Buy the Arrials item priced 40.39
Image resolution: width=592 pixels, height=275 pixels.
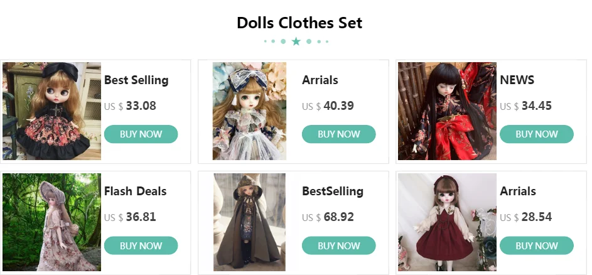click(338, 134)
